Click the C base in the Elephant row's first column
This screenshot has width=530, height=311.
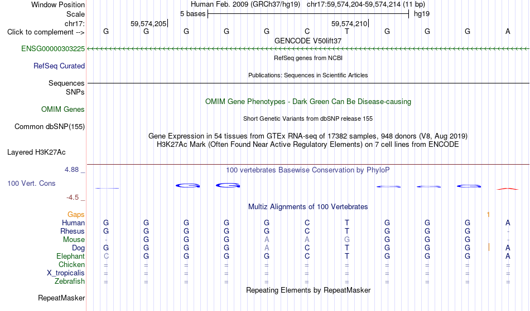point(106,256)
